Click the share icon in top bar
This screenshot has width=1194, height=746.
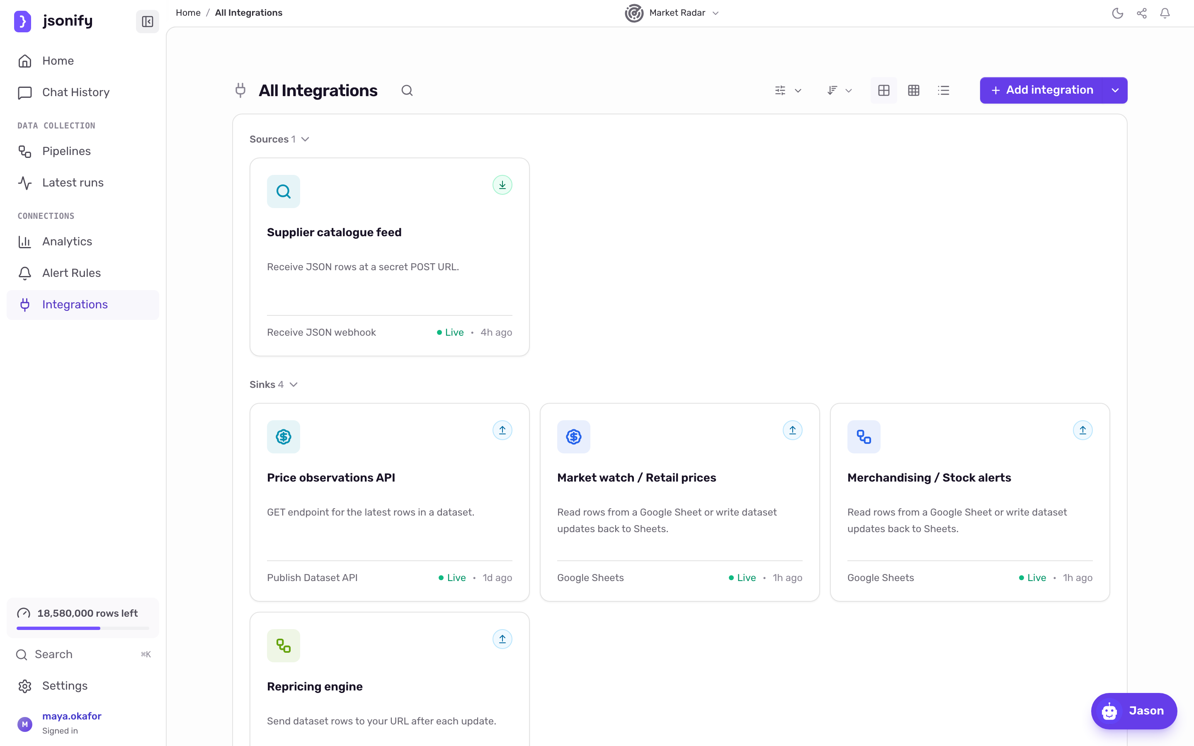(x=1141, y=13)
